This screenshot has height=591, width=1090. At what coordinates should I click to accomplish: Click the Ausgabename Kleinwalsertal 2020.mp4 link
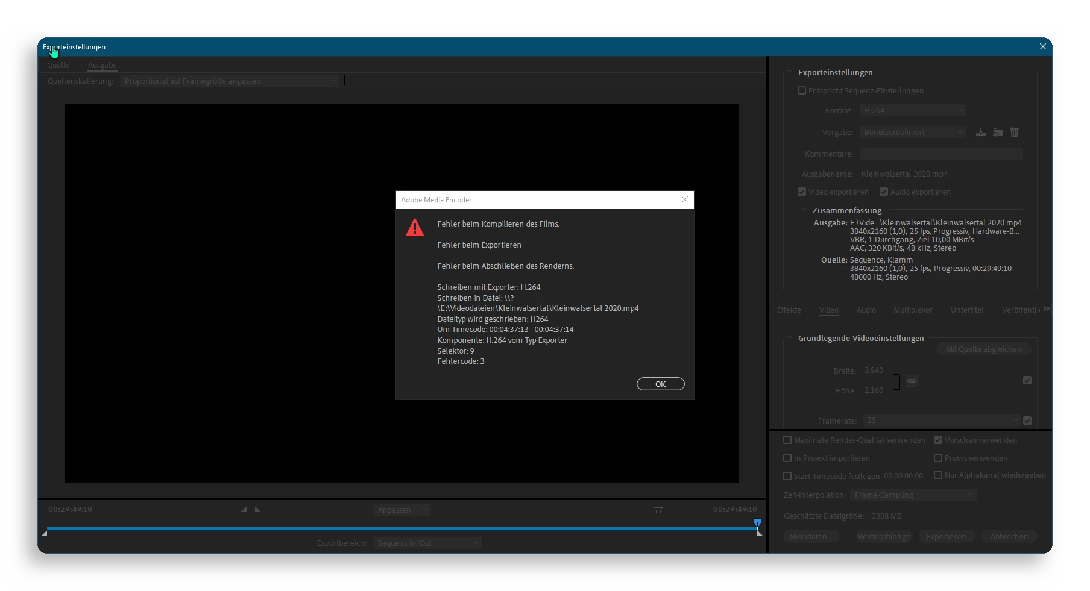pos(904,174)
